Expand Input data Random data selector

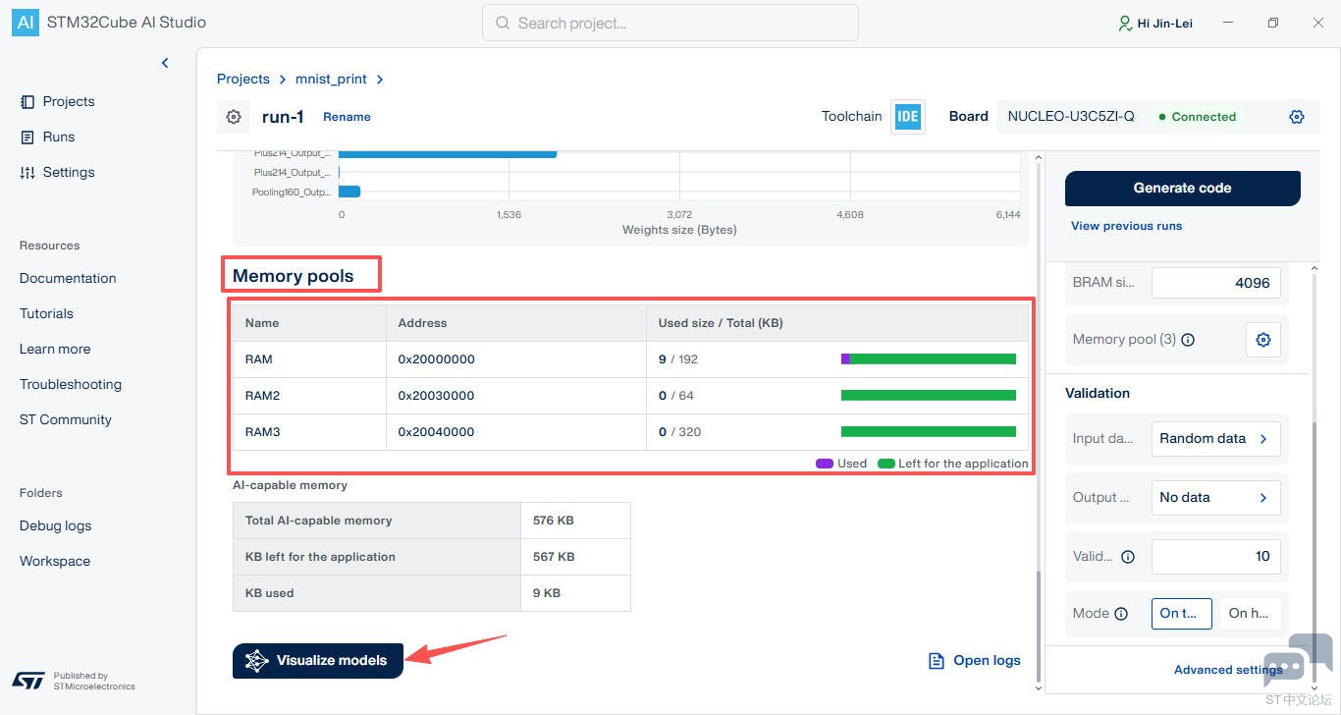tap(1215, 439)
